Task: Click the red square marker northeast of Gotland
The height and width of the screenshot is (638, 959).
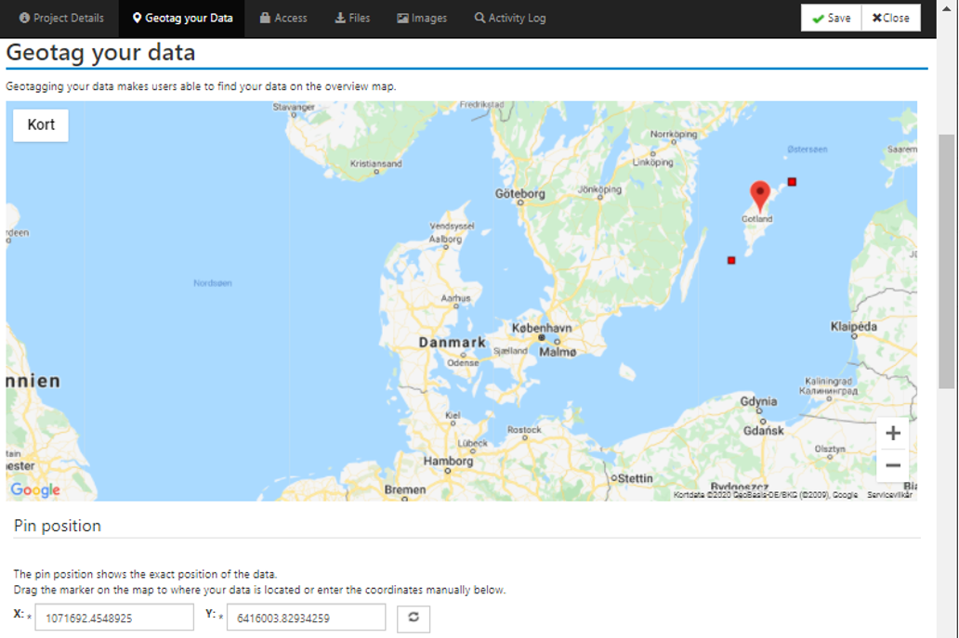Action: pyautogui.click(x=792, y=182)
